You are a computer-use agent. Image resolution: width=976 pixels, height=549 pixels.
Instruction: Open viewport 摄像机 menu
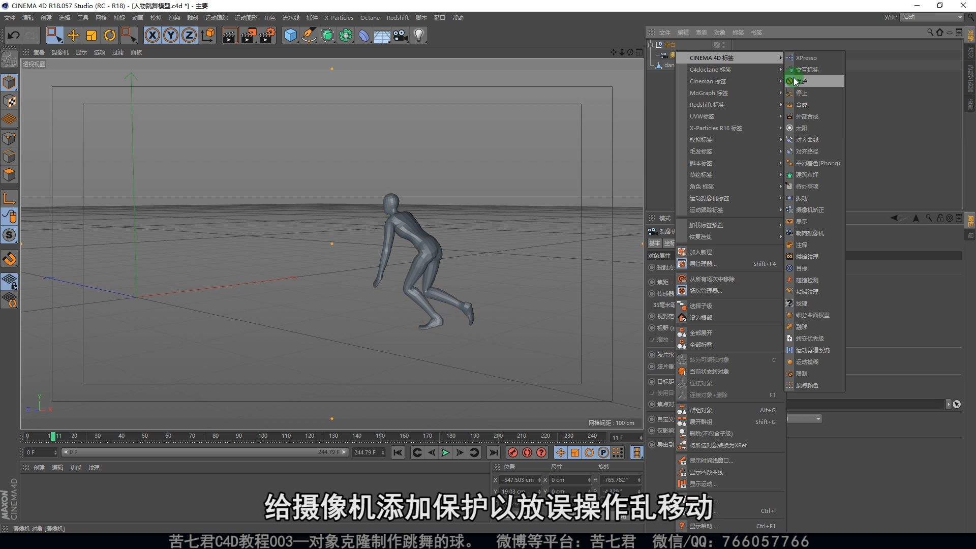tap(60, 52)
